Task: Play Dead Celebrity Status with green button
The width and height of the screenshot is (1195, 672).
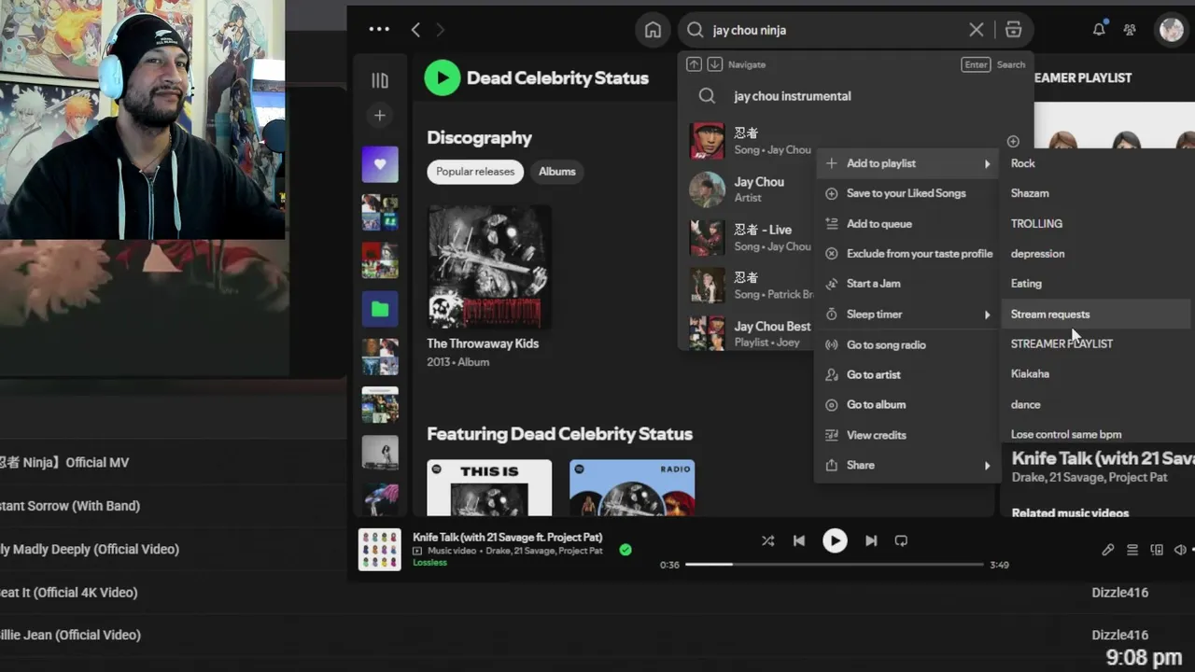Action: [443, 77]
